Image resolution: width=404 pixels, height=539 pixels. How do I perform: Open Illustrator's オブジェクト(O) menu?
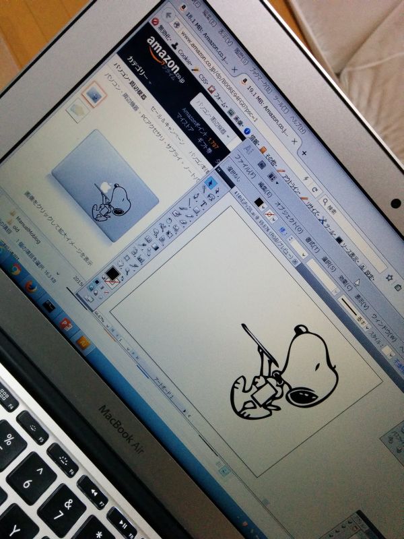290,218
